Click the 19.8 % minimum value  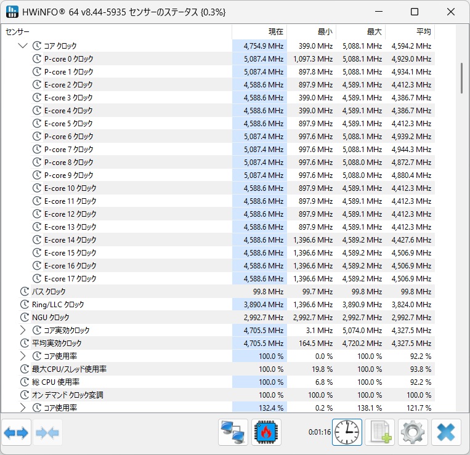click(x=322, y=369)
